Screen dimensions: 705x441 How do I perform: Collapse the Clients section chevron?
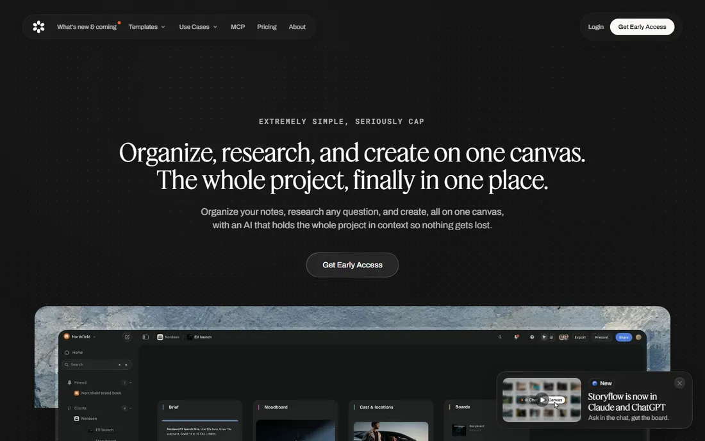(x=130, y=408)
